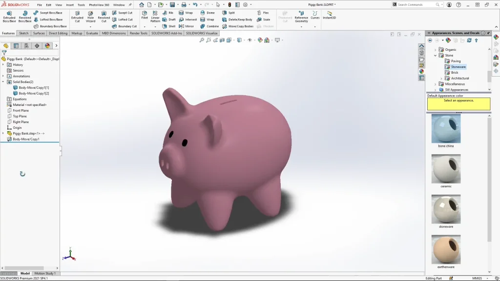Switch to the ConfigurationManager tab icon
The width and height of the screenshot is (500, 281).
26,46
